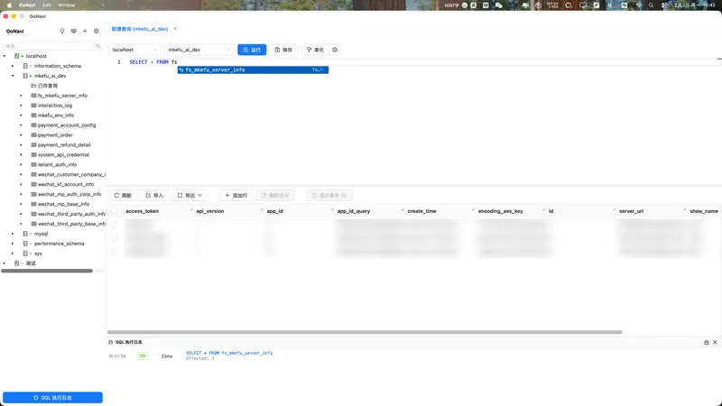Open the mkefu_ai_dev database dropdown
722x406 pixels.
[x=199, y=50]
